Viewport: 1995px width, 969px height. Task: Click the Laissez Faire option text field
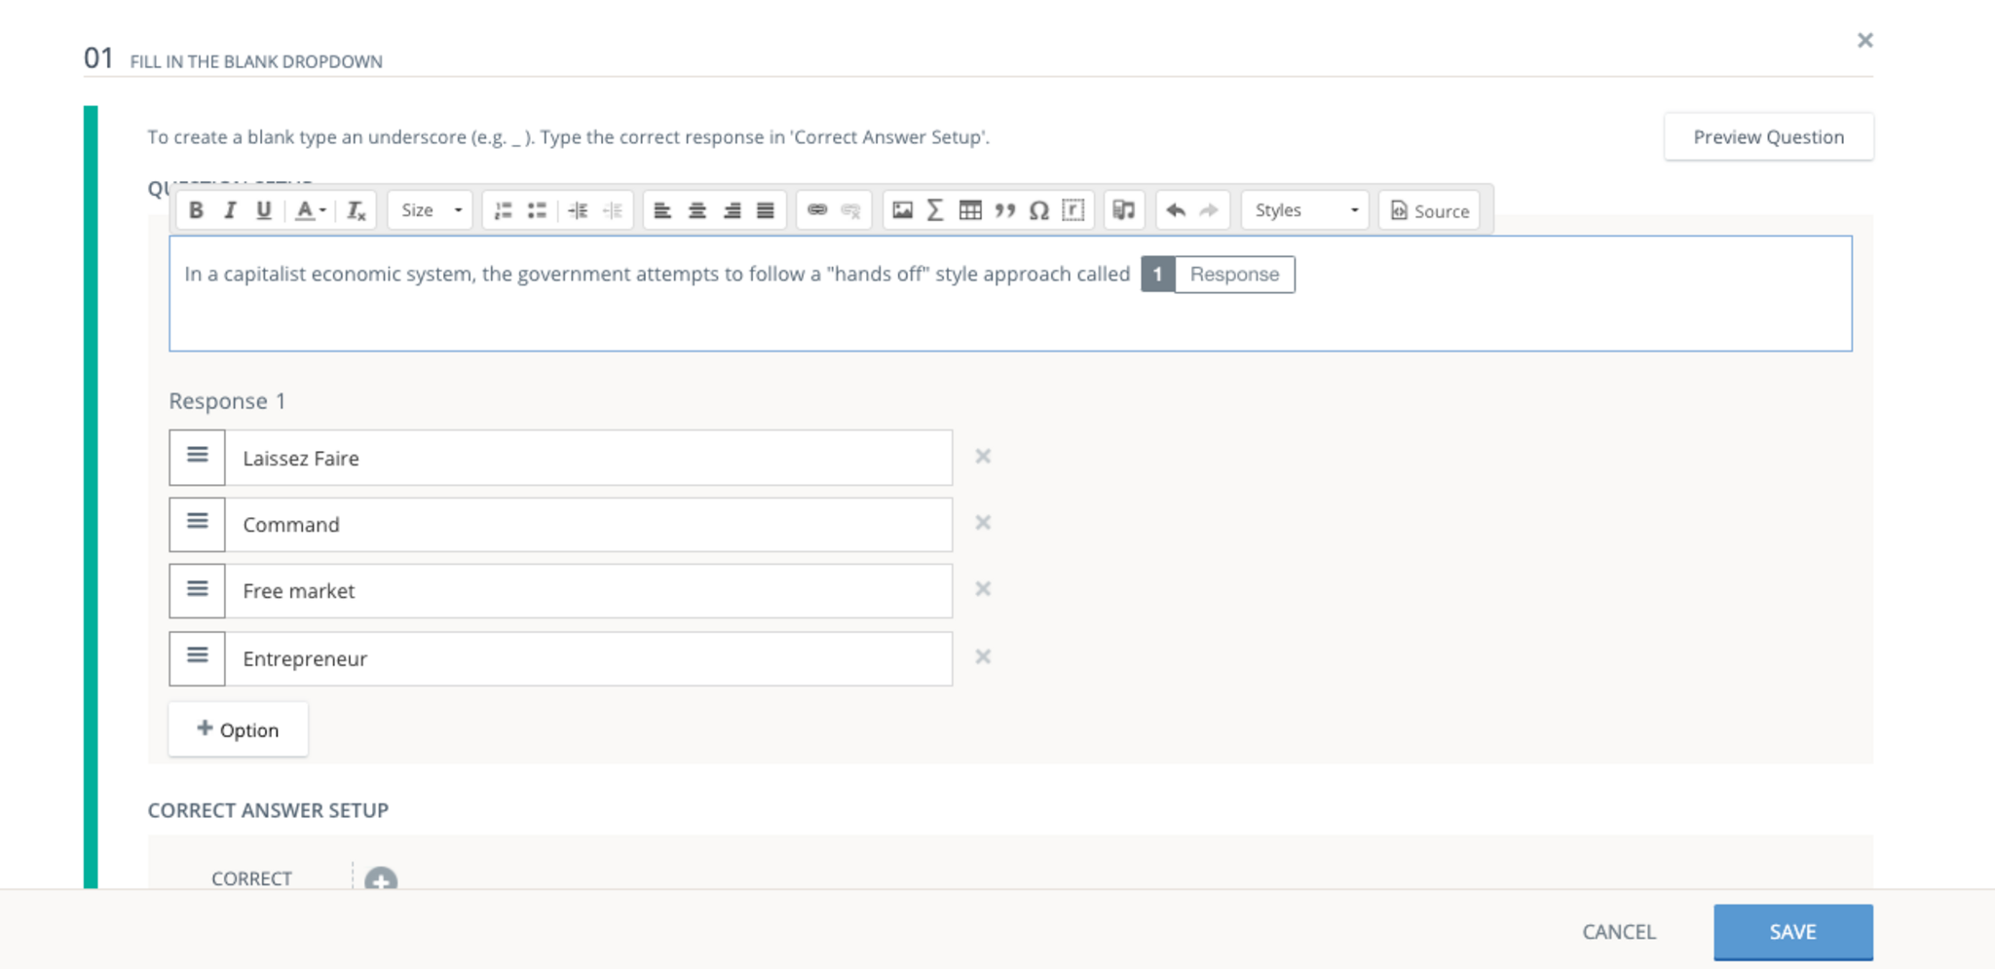[587, 458]
